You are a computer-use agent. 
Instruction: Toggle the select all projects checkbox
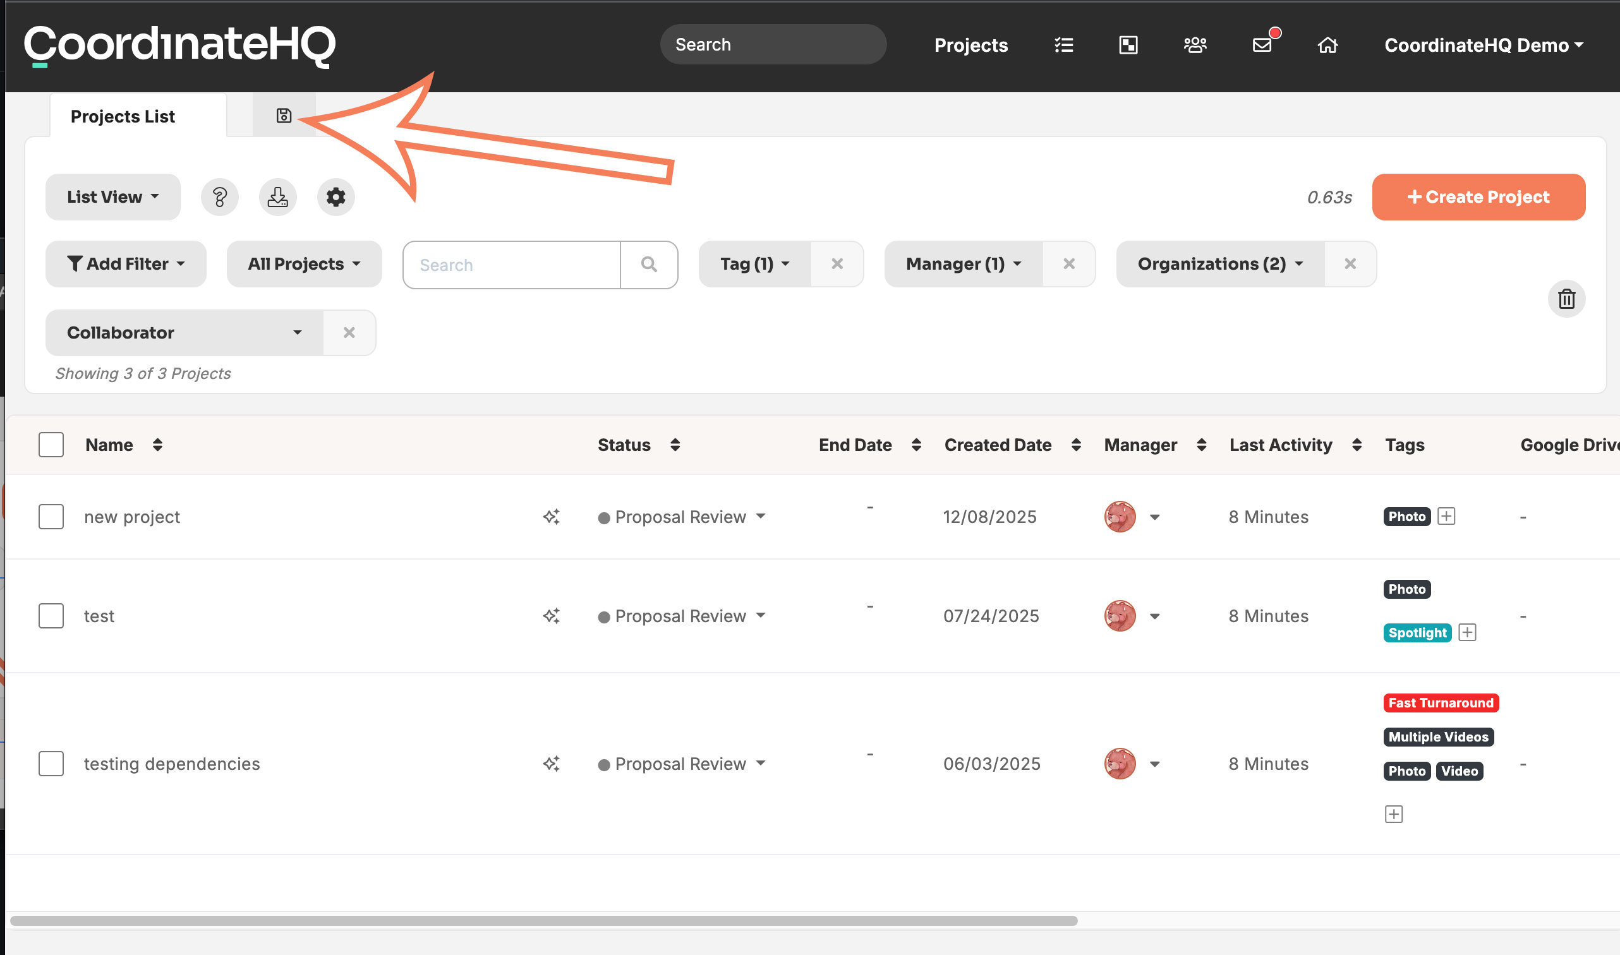click(51, 445)
